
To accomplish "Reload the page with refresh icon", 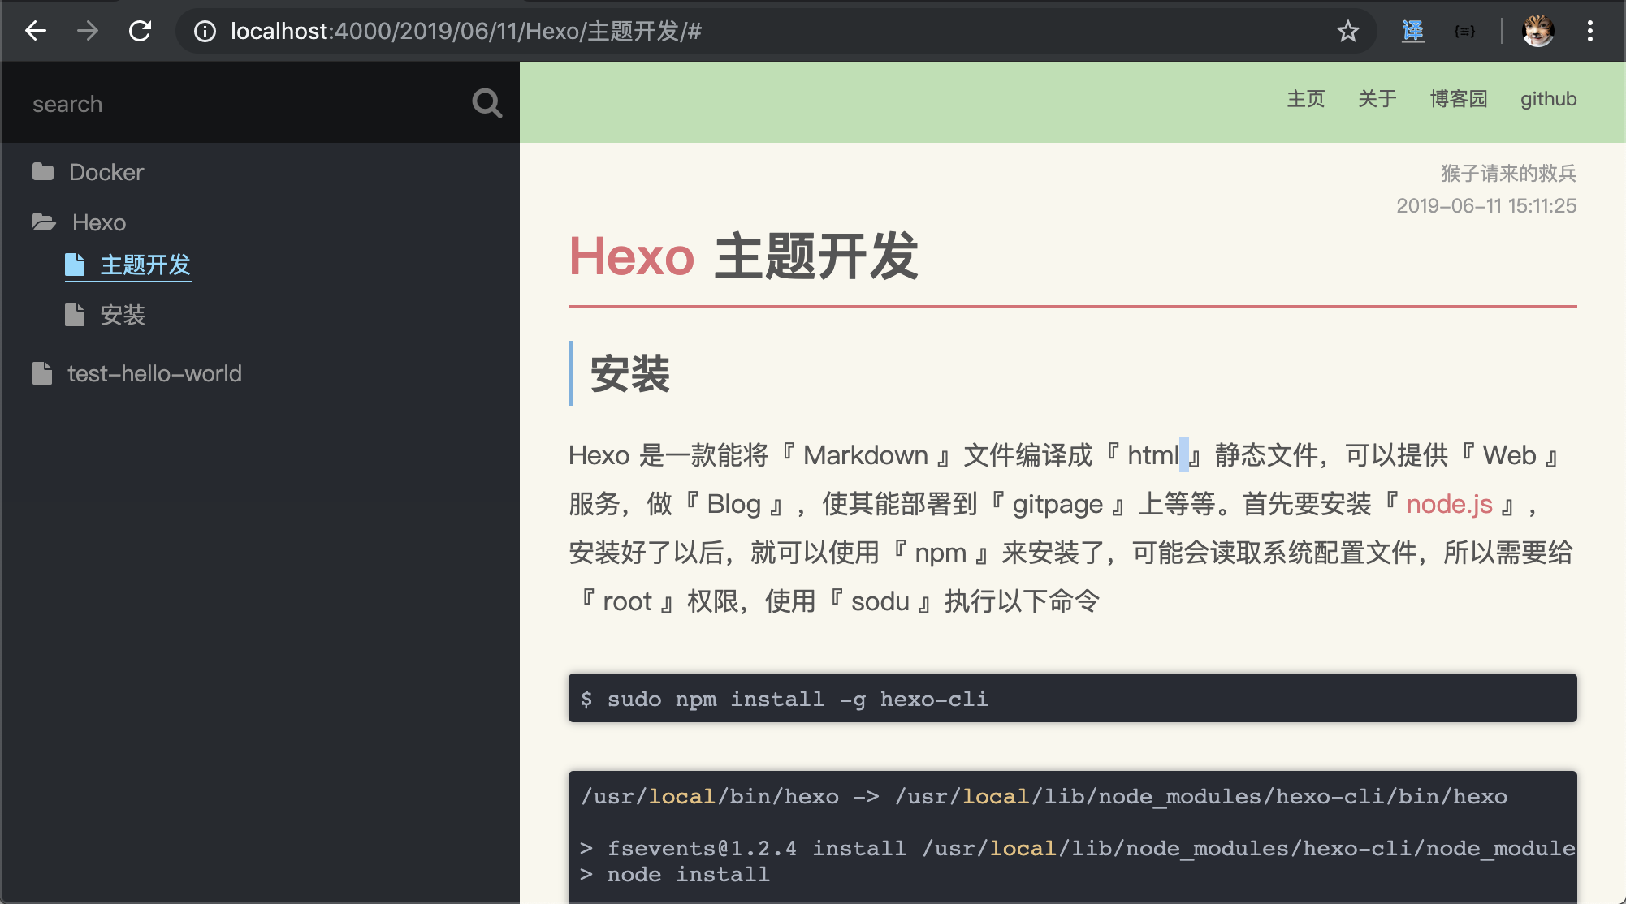I will pos(140,31).
